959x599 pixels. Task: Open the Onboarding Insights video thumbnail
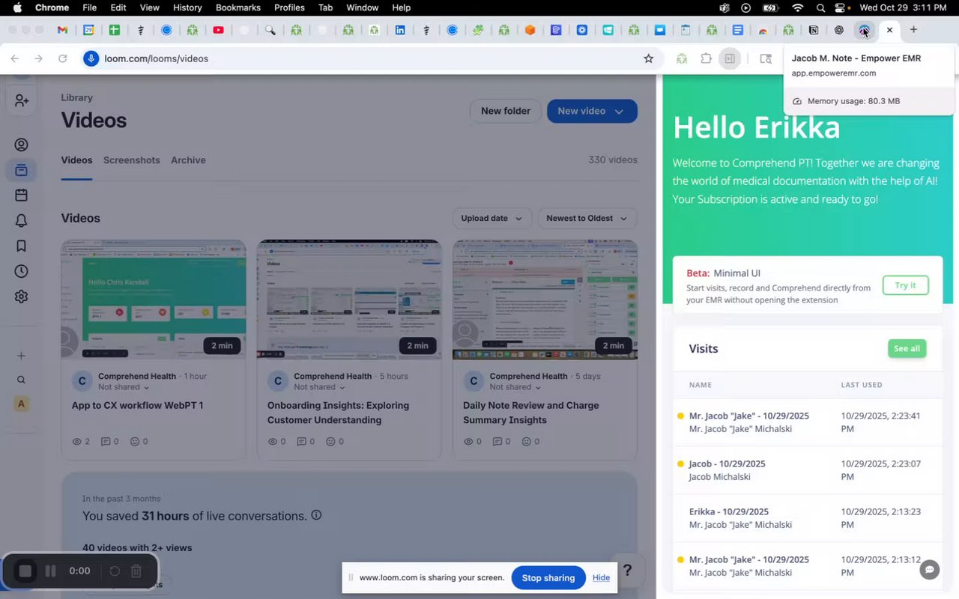(x=349, y=299)
